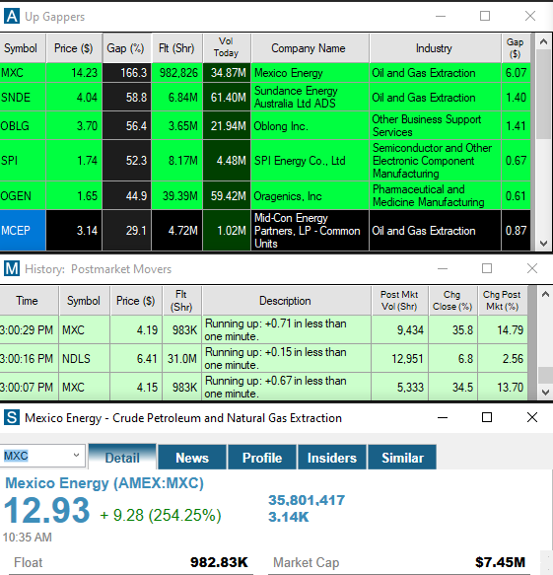Image resolution: width=553 pixels, height=575 pixels.
Task: Click Postmarket Movers Description column header
Action: pyautogui.click(x=286, y=301)
